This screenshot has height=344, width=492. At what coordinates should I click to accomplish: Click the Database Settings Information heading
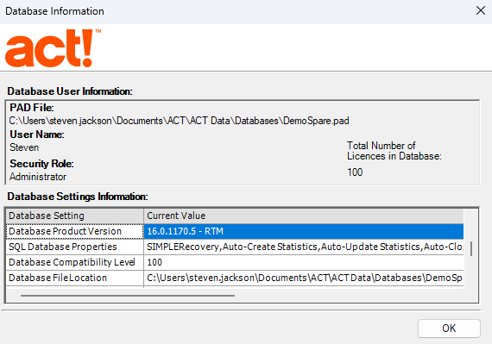[78, 197]
